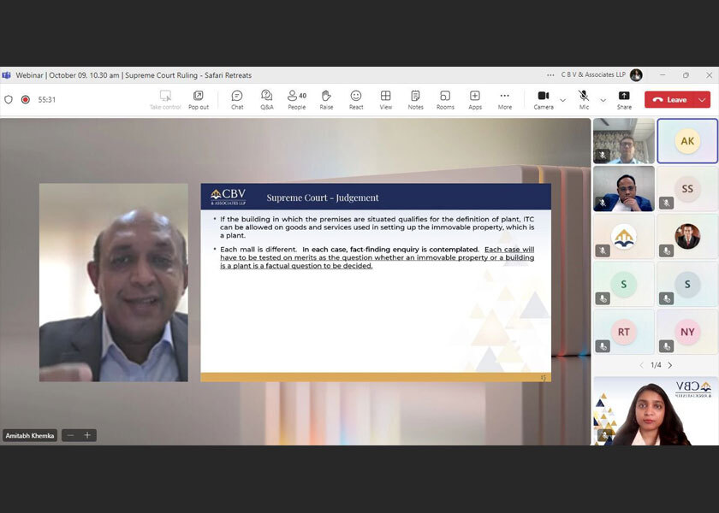719x513 pixels.
Task: Toggle the Camera on or off
Action: [x=543, y=99]
